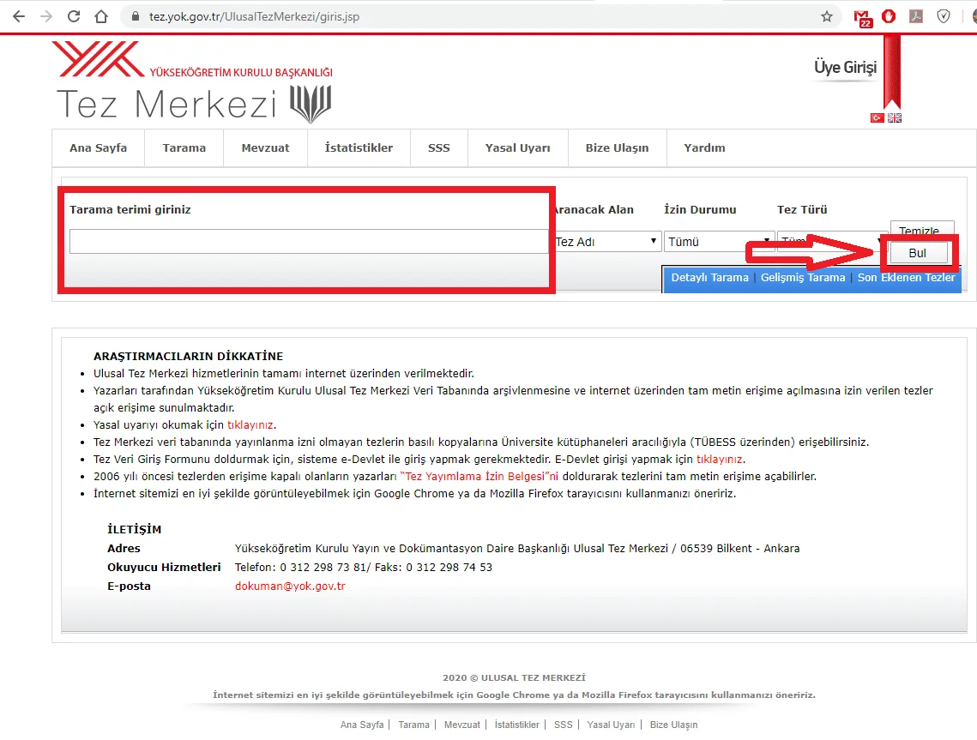The image size is (977, 740).
Task: Click footer Mevzuat link
Action: pos(462,725)
